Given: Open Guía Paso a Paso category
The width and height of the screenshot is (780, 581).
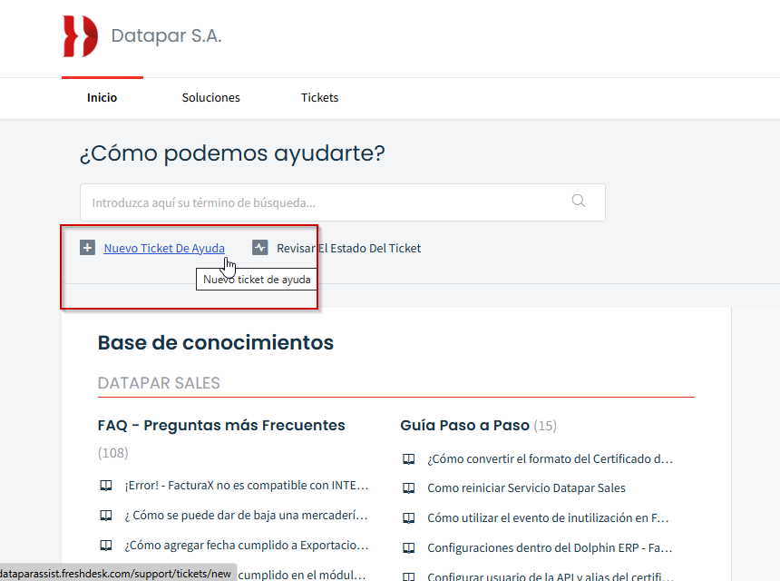Looking at the screenshot, I should [464, 425].
